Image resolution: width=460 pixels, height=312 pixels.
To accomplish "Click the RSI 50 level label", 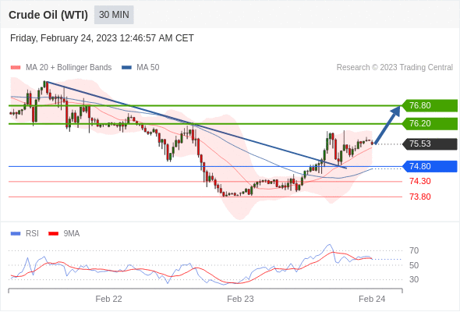I will point(414,265).
